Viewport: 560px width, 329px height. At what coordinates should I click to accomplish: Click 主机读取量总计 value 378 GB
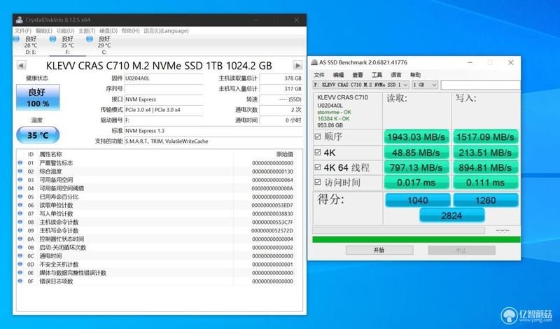pos(281,78)
